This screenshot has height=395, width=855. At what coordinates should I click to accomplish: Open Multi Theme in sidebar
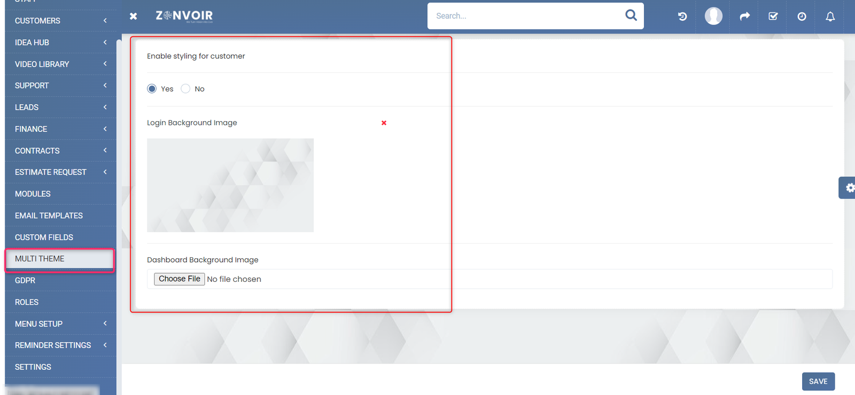[40, 259]
